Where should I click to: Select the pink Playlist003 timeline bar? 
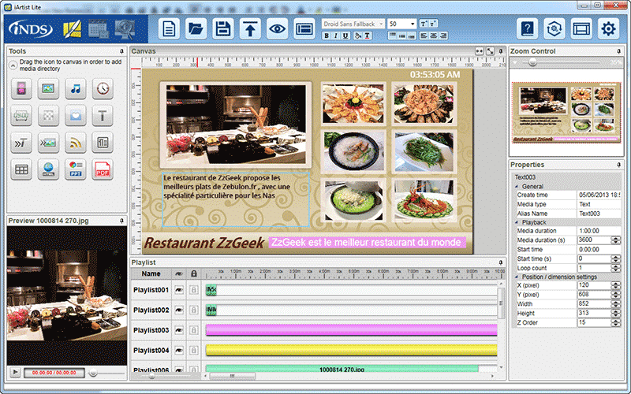click(351, 330)
